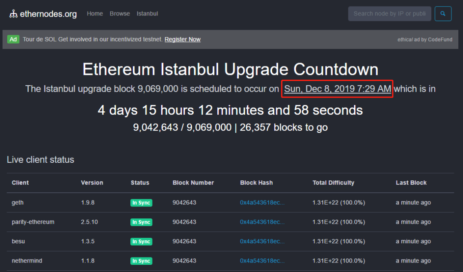Click the 4 days 15 hours countdown text
This screenshot has height=272, width=463.
230,111
